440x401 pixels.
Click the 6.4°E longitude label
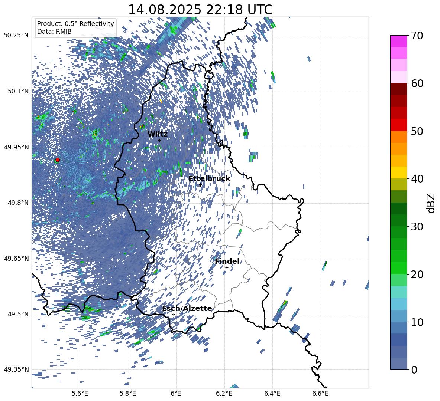click(272, 394)
